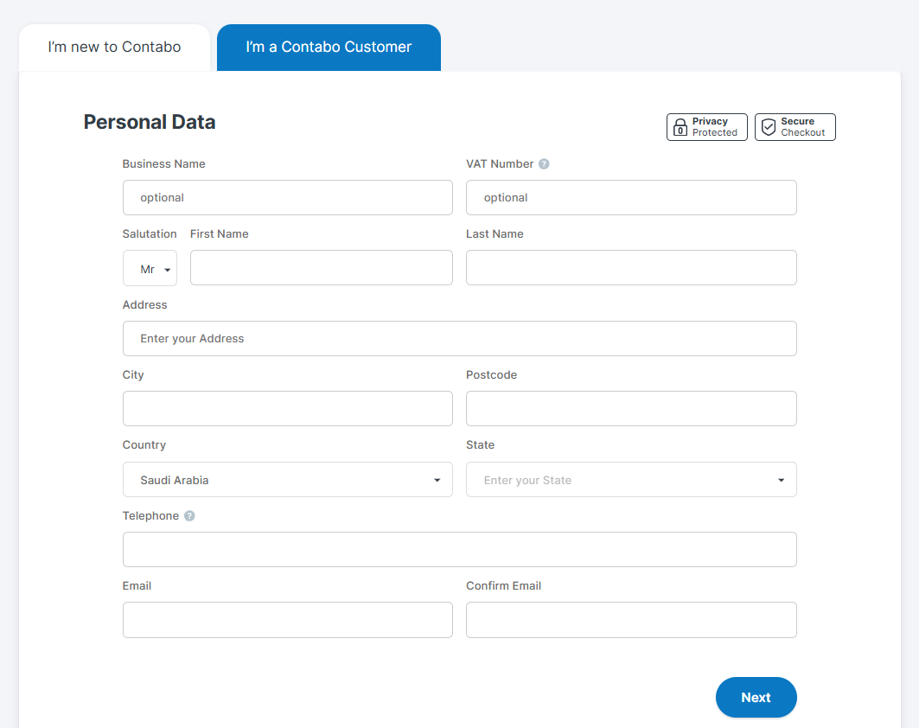
Task: Click the Next button
Action: click(x=756, y=698)
